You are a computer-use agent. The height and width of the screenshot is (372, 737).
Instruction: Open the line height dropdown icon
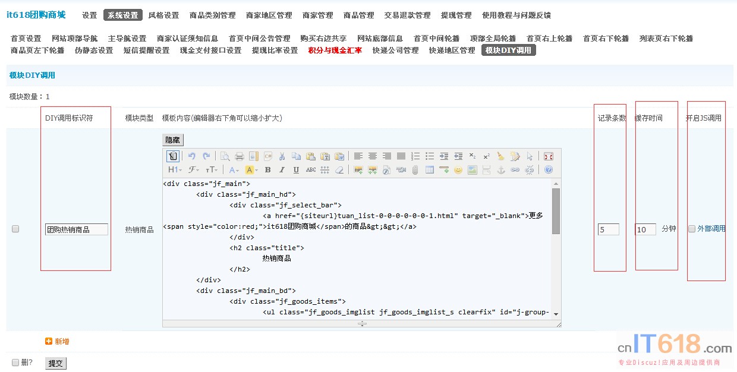(325, 170)
